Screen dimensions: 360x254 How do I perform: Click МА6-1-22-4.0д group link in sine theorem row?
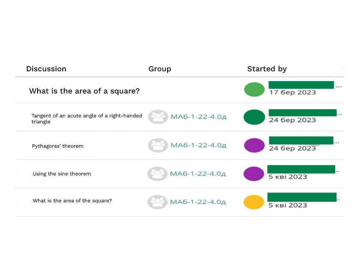coord(198,174)
